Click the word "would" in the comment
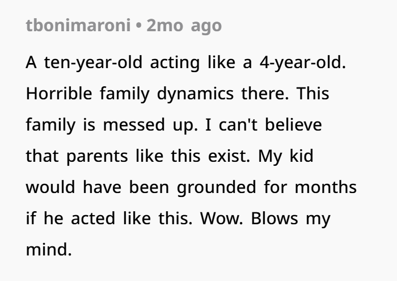The width and height of the screenshot is (397, 281). coord(50,187)
